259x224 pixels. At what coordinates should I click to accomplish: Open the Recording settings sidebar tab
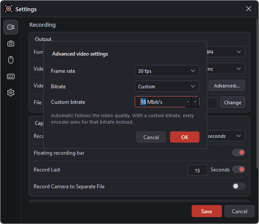pyautogui.click(x=11, y=27)
